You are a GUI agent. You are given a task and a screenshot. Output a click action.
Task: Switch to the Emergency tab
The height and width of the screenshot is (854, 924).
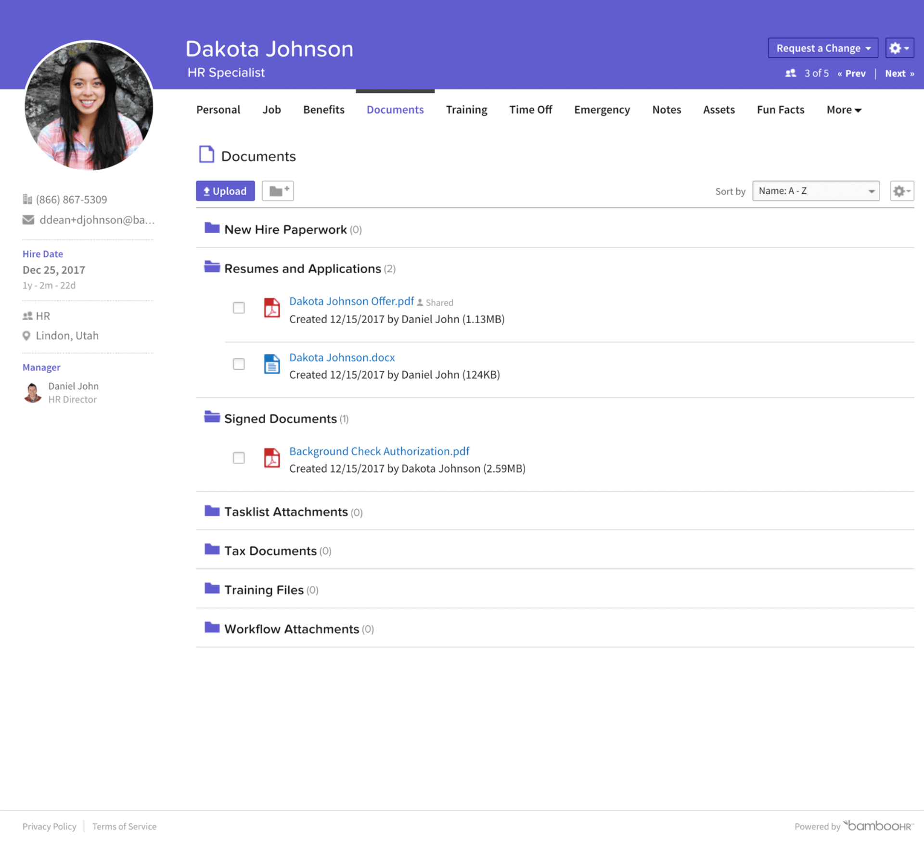coord(602,110)
